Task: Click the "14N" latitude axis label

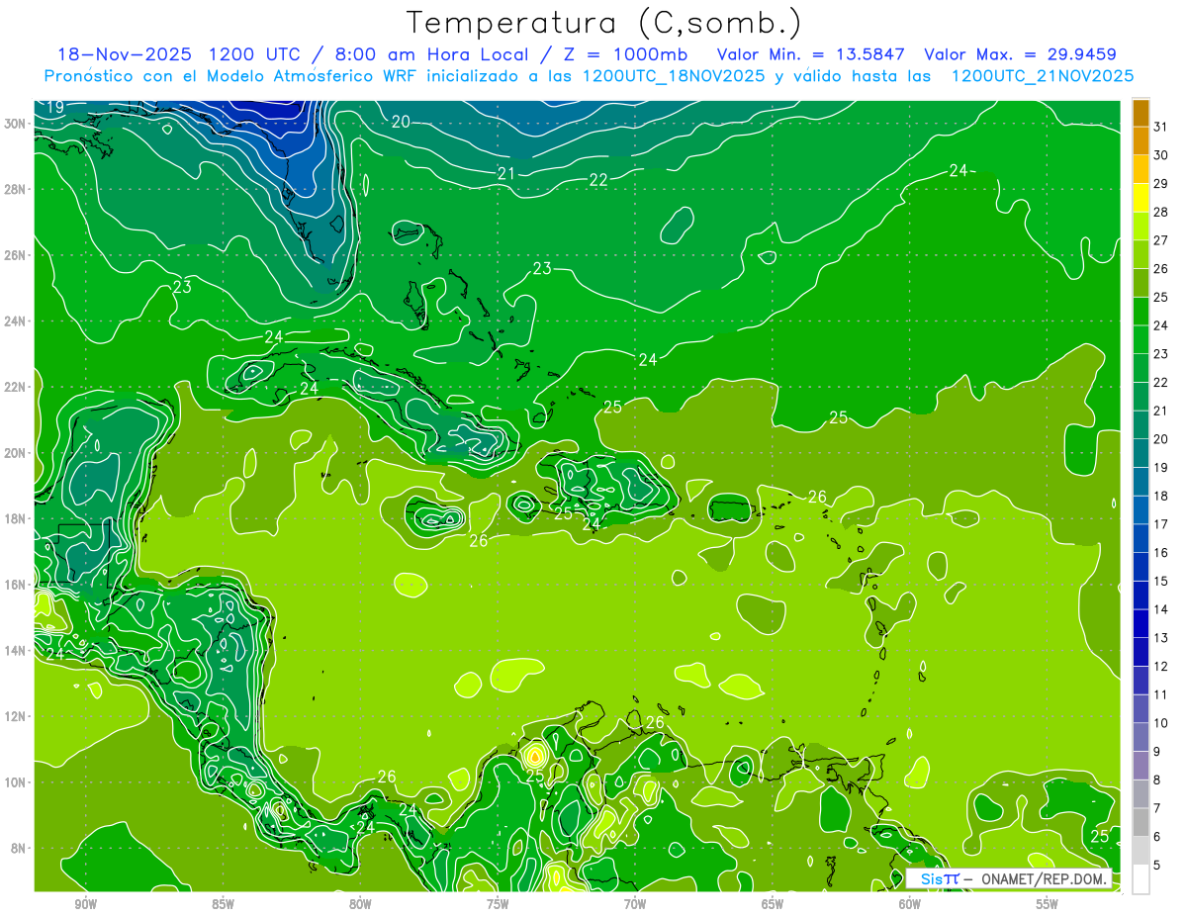Action: (x=15, y=651)
